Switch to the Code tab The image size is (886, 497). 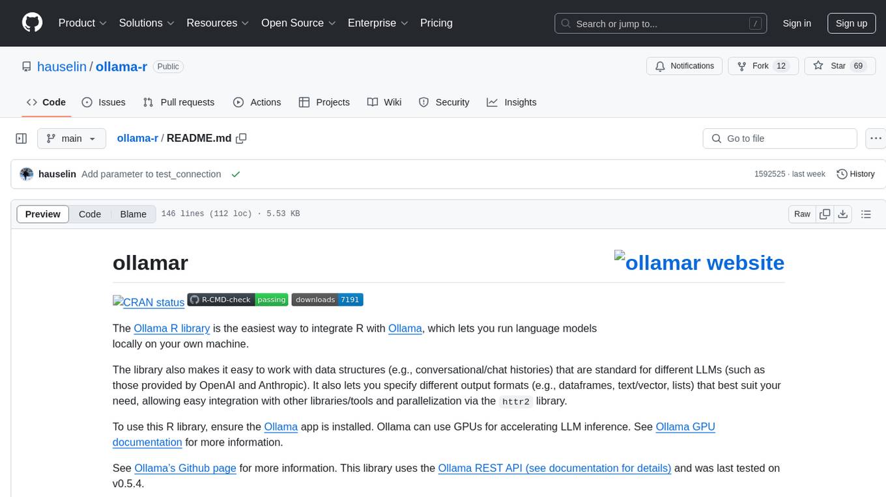[x=46, y=102]
